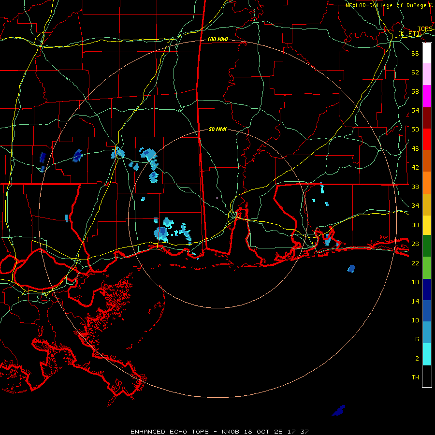Click the '14' legend value
Image resolution: width=435 pixels, height=435 pixels.
[x=415, y=301]
